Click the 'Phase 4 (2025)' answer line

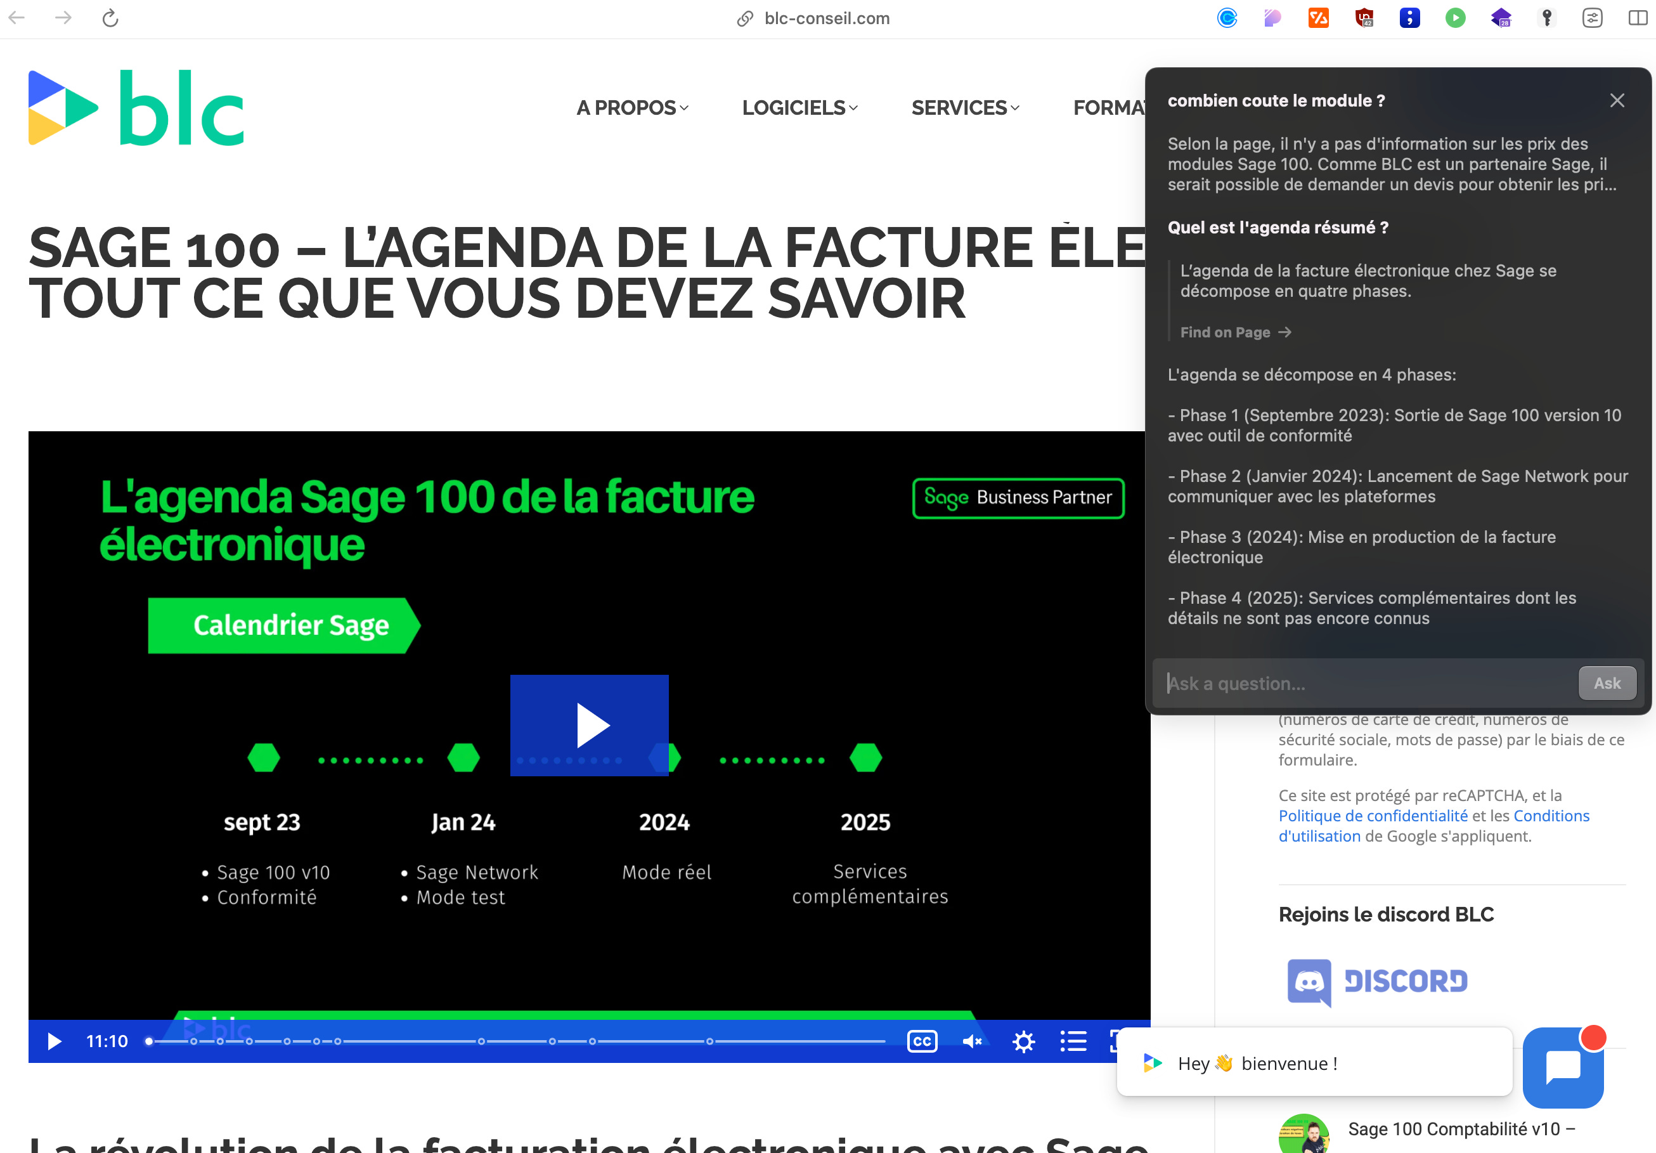point(1371,608)
